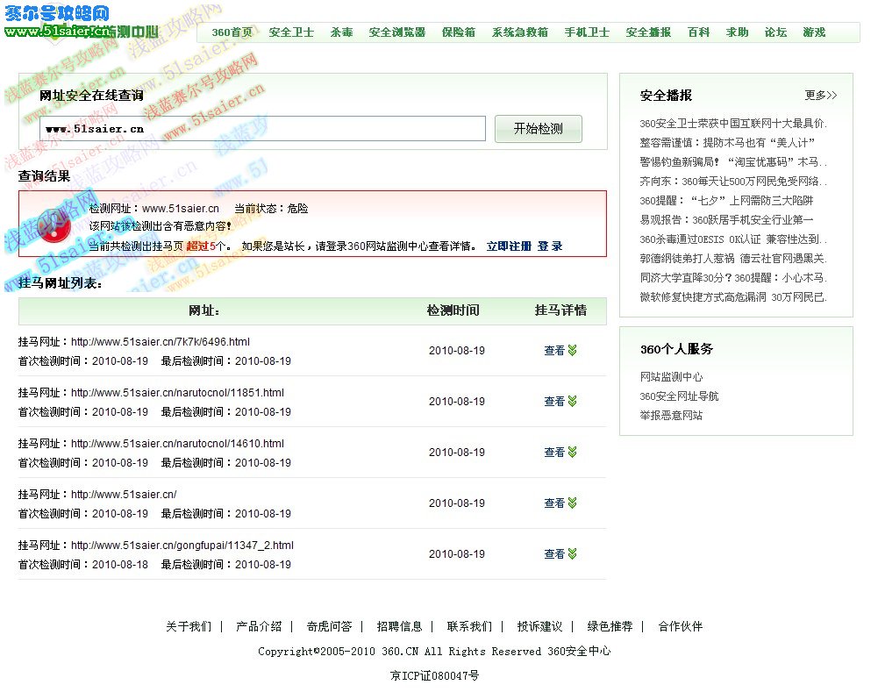Open 易观报告 360跃居手机安全 article
Screen dimensions: 878x699
(x=726, y=220)
